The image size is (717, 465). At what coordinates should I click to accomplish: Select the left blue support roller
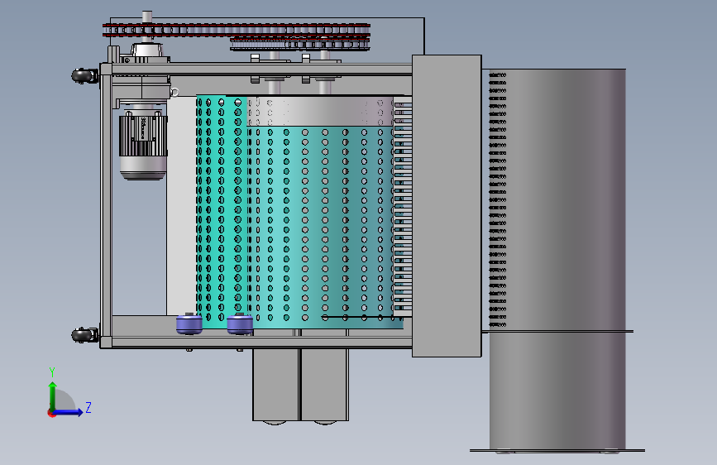tap(189, 324)
